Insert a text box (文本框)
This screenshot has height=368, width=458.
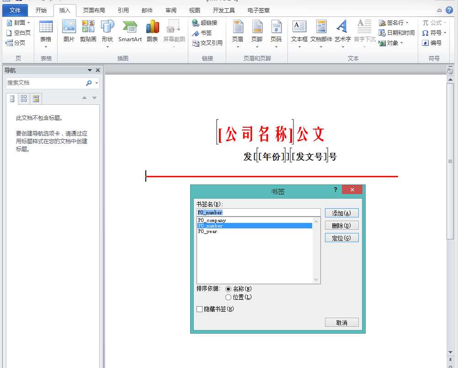tap(299, 34)
